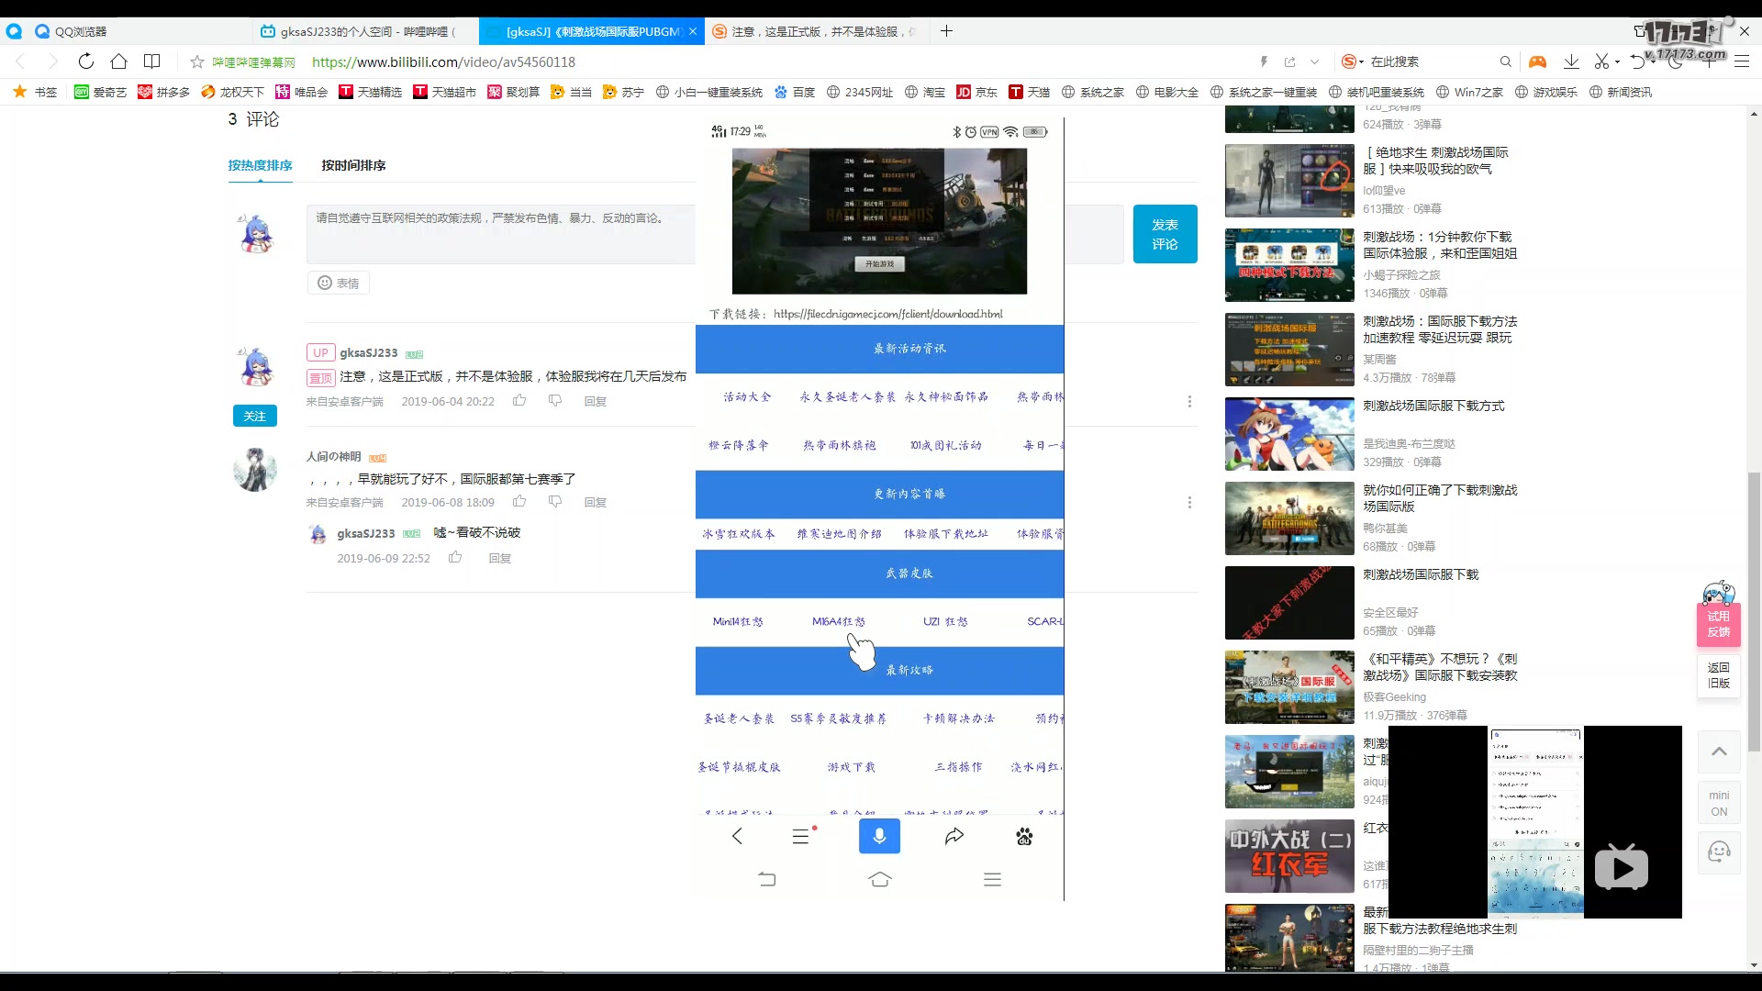This screenshot has width=1762, height=991.
Task: Open the browser download manager icon
Action: coord(1571,61)
